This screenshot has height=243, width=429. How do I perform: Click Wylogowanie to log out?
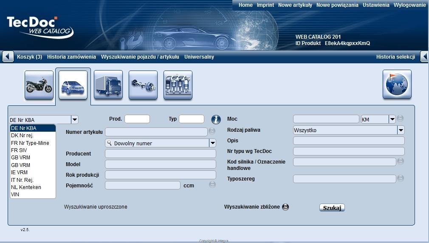[409, 5]
